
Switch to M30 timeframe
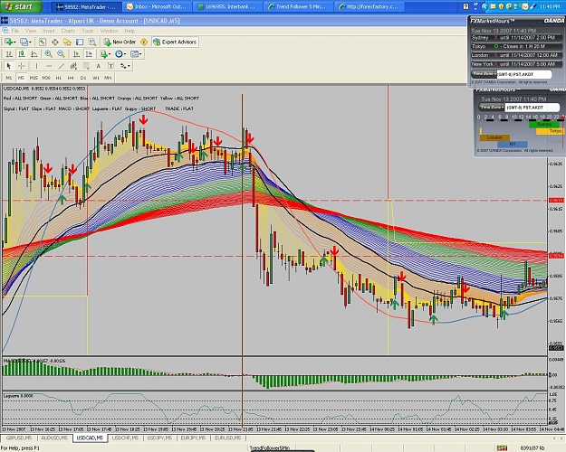click(x=46, y=78)
